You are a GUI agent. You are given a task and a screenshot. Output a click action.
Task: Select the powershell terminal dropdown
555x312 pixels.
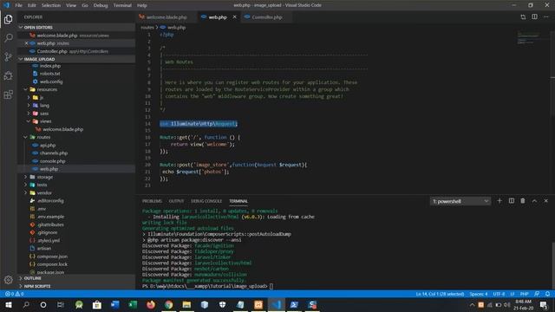(460, 201)
